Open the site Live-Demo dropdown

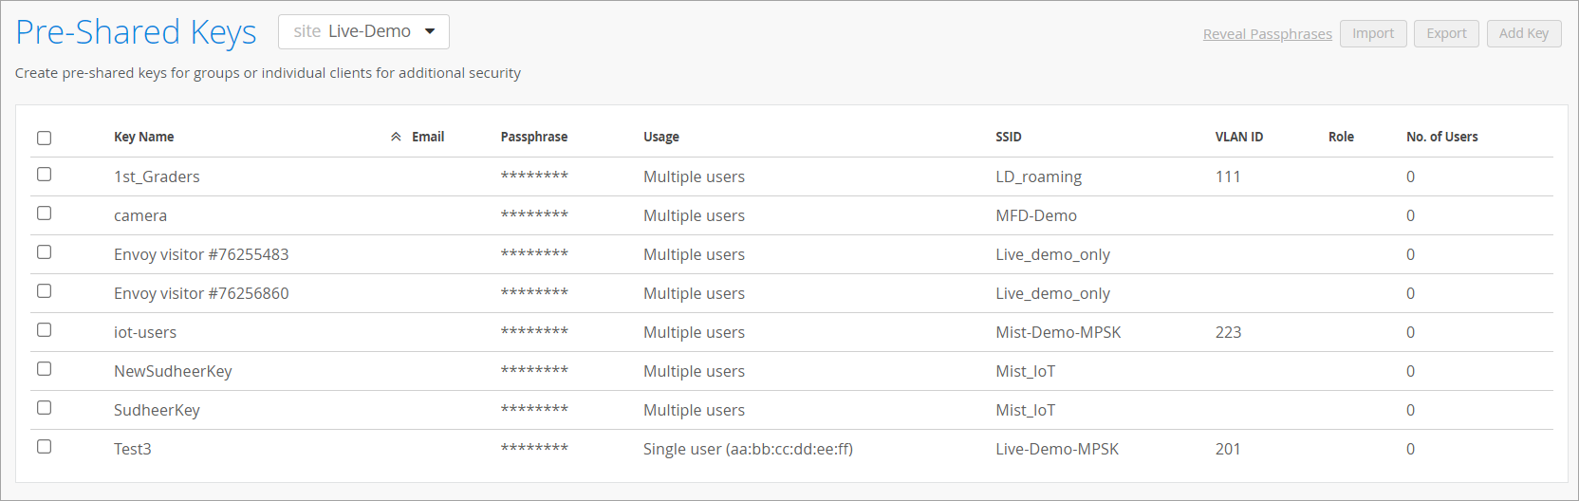point(363,31)
